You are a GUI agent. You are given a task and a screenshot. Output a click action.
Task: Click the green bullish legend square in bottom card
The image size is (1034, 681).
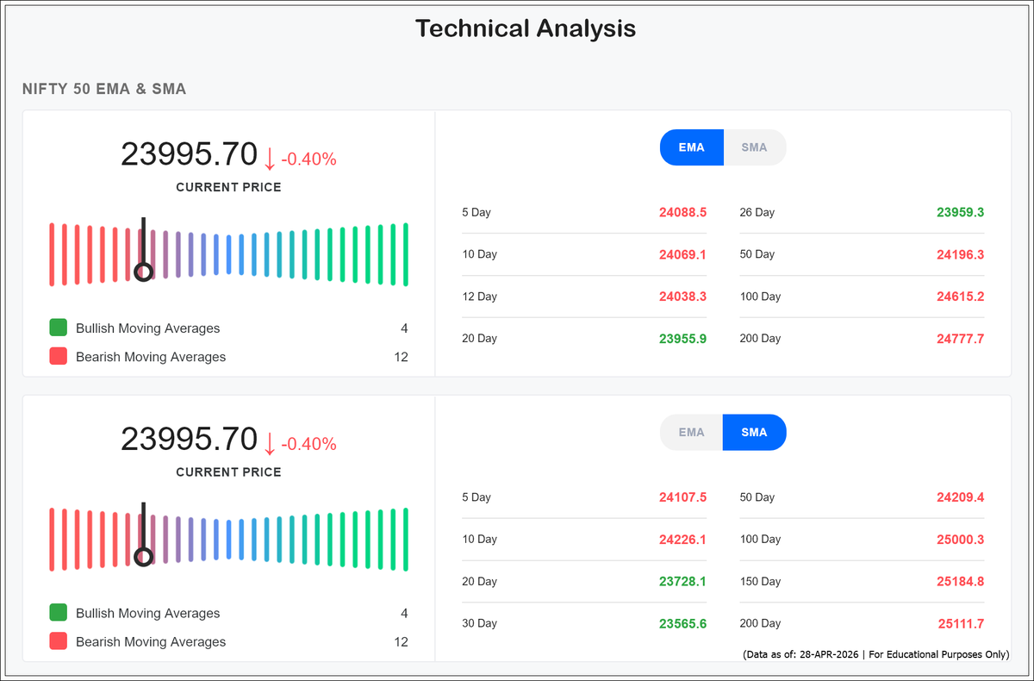59,613
